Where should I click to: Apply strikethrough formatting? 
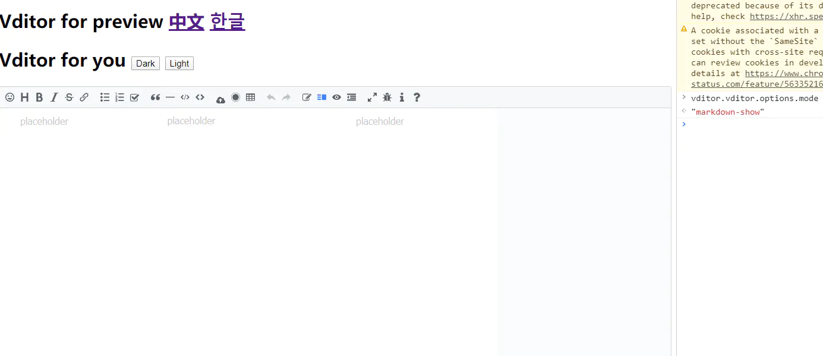[x=69, y=97]
